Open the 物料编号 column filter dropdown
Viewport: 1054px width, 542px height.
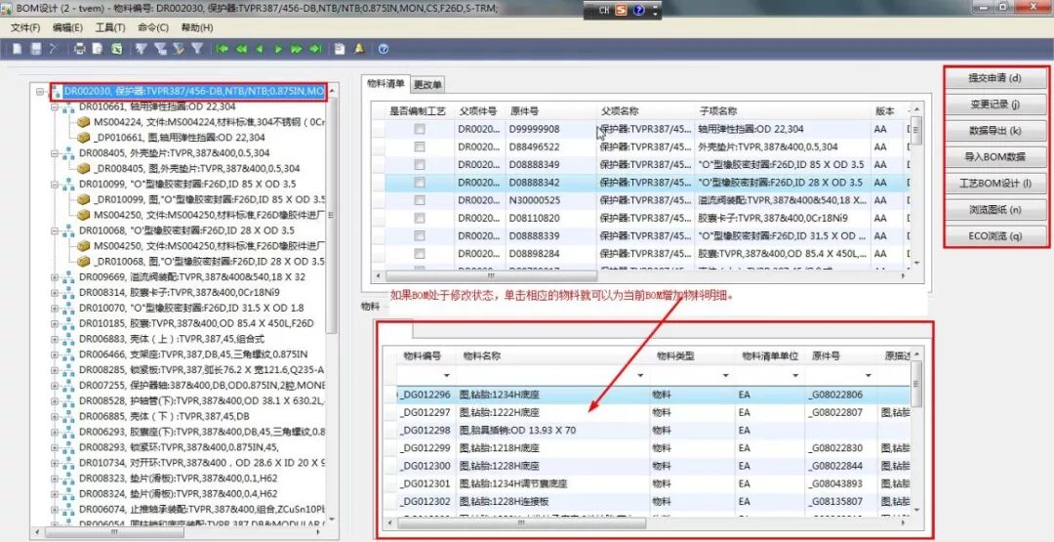pyautogui.click(x=446, y=375)
